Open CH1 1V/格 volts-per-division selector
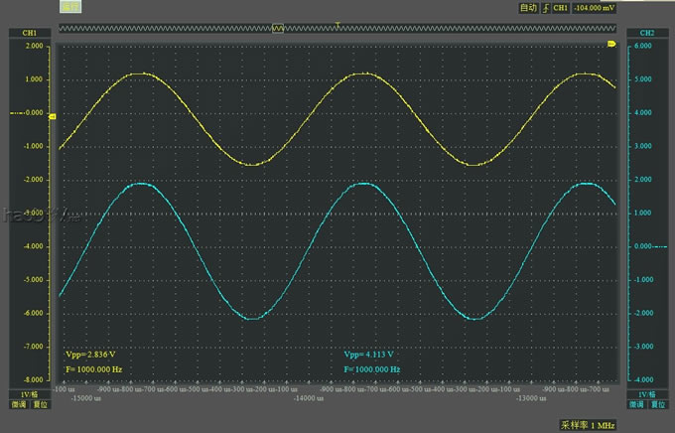 pos(29,394)
